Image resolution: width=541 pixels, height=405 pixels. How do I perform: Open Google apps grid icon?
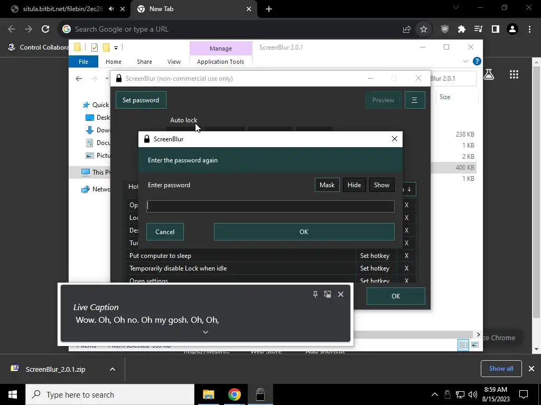[x=514, y=74]
